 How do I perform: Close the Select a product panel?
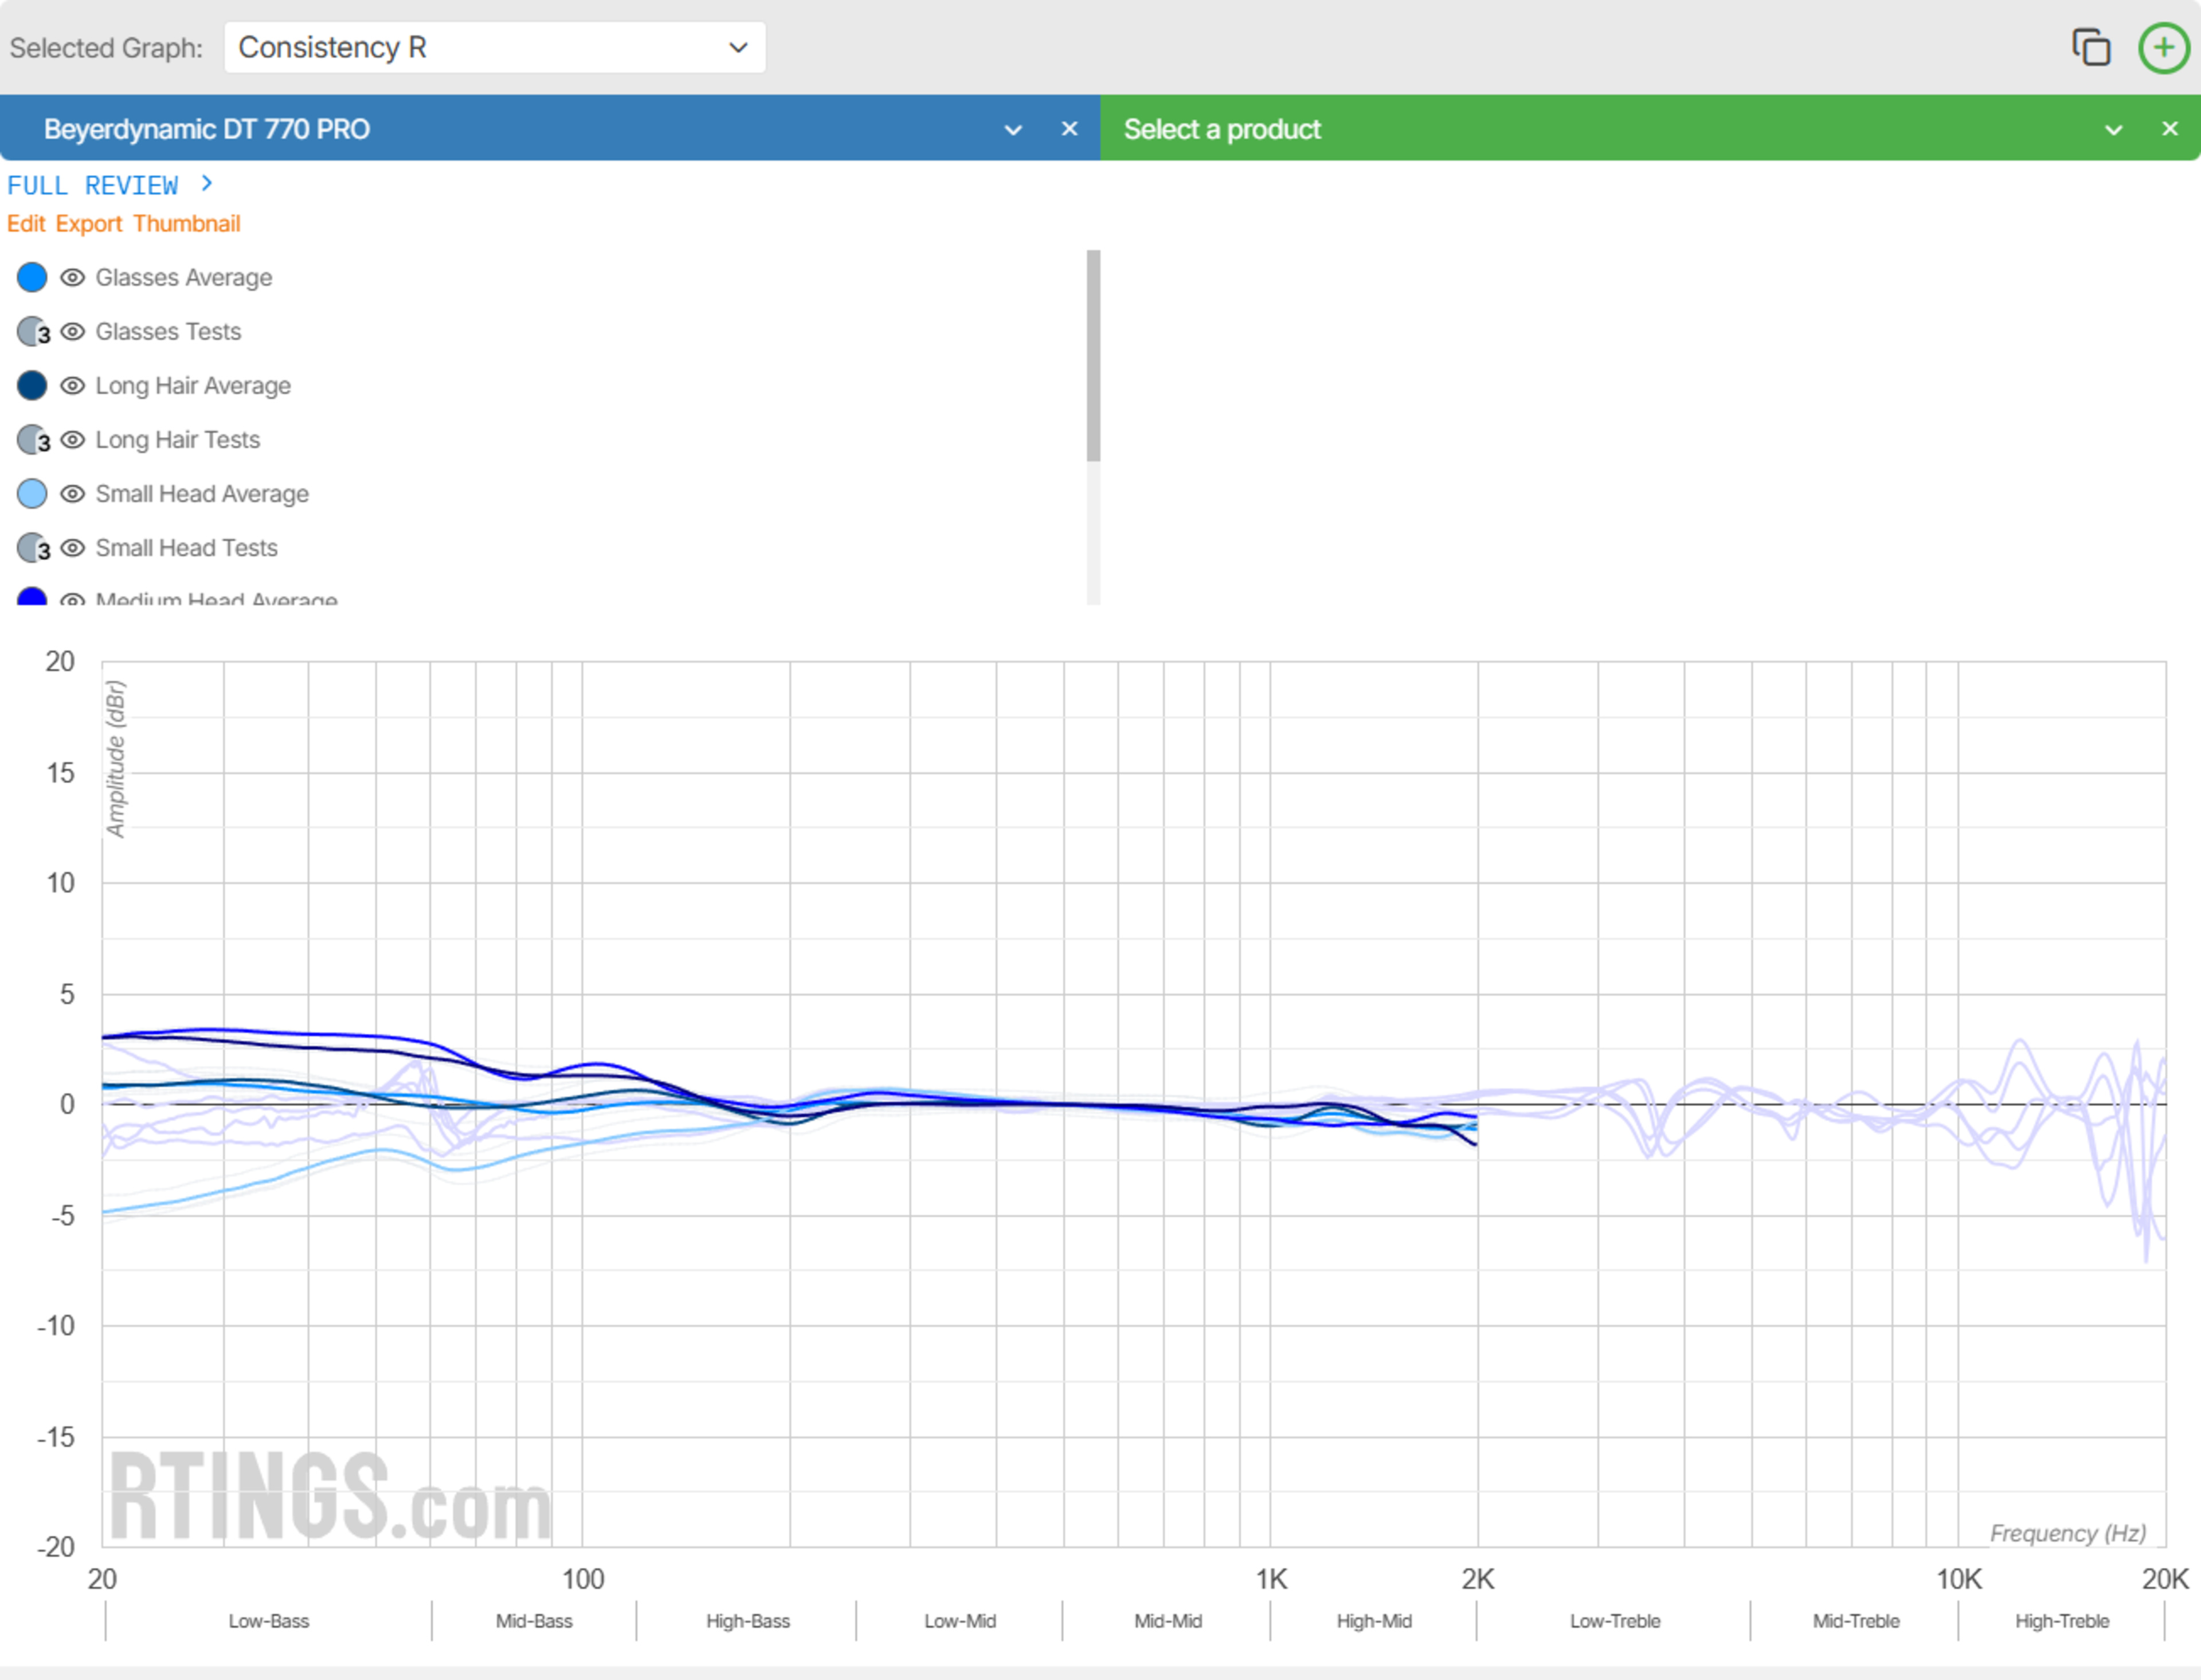(x=2170, y=129)
